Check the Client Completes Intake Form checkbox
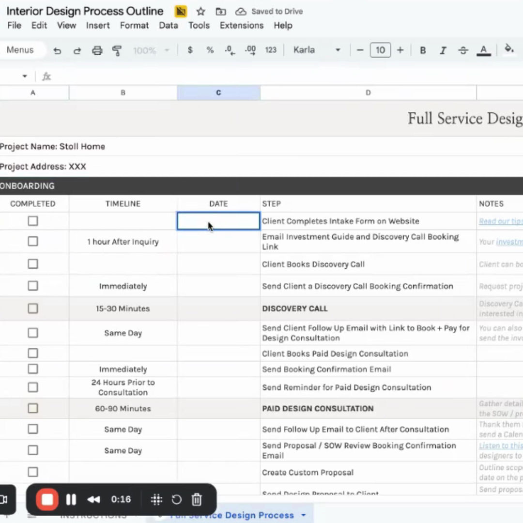 [x=33, y=221]
